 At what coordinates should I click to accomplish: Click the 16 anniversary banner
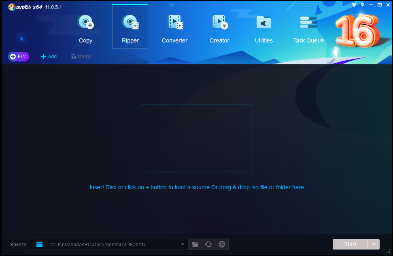point(357,31)
